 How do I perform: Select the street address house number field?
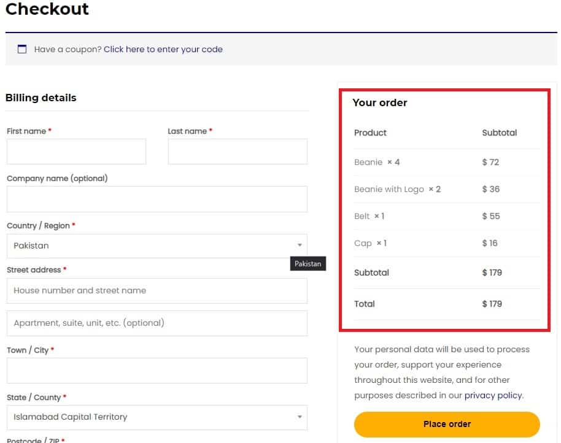(x=157, y=291)
